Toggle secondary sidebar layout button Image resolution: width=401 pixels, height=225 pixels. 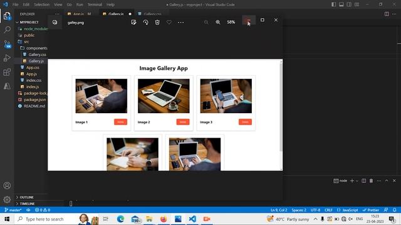click(x=349, y=4)
